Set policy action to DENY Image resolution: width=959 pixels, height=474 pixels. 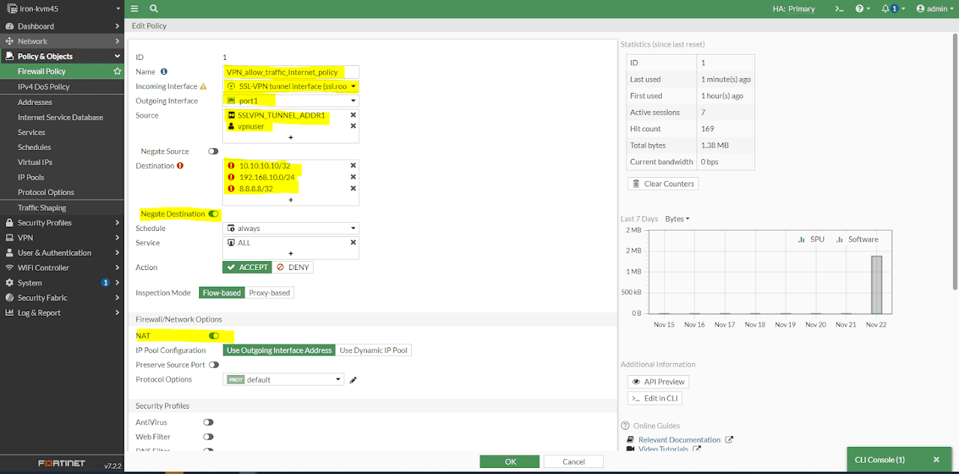point(293,267)
